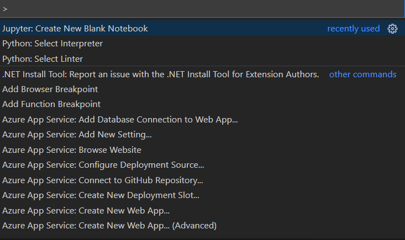Click the recently used label
Viewport: 405px width, 240px height.
pyautogui.click(x=354, y=29)
